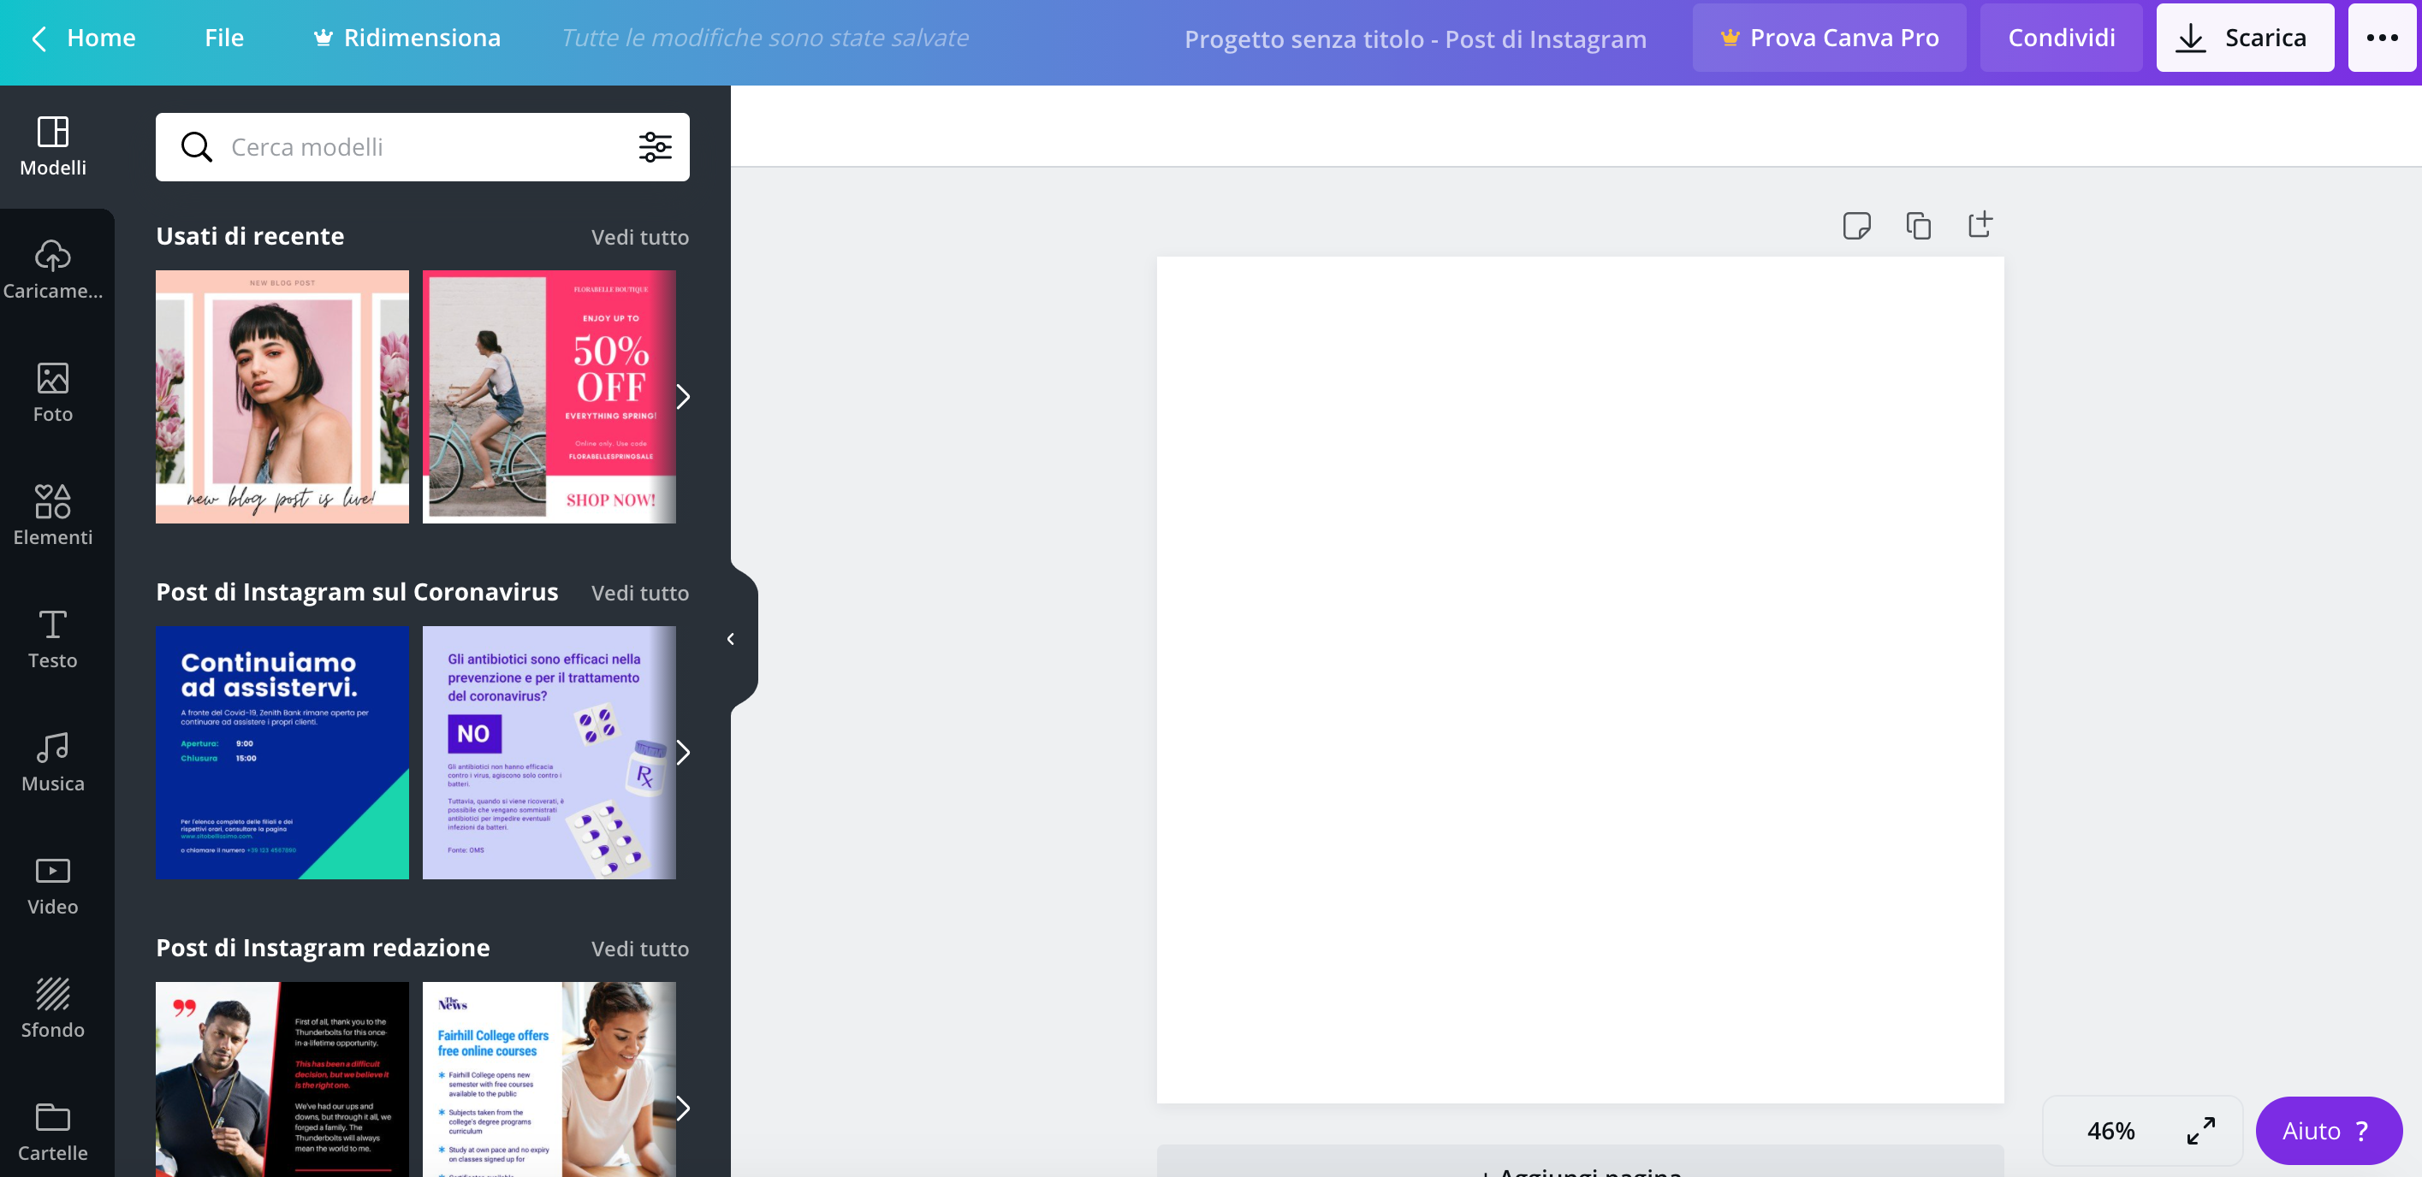Viewport: 2422px width, 1177px height.
Task: Open the Cartelle folders panel
Action: 53,1131
